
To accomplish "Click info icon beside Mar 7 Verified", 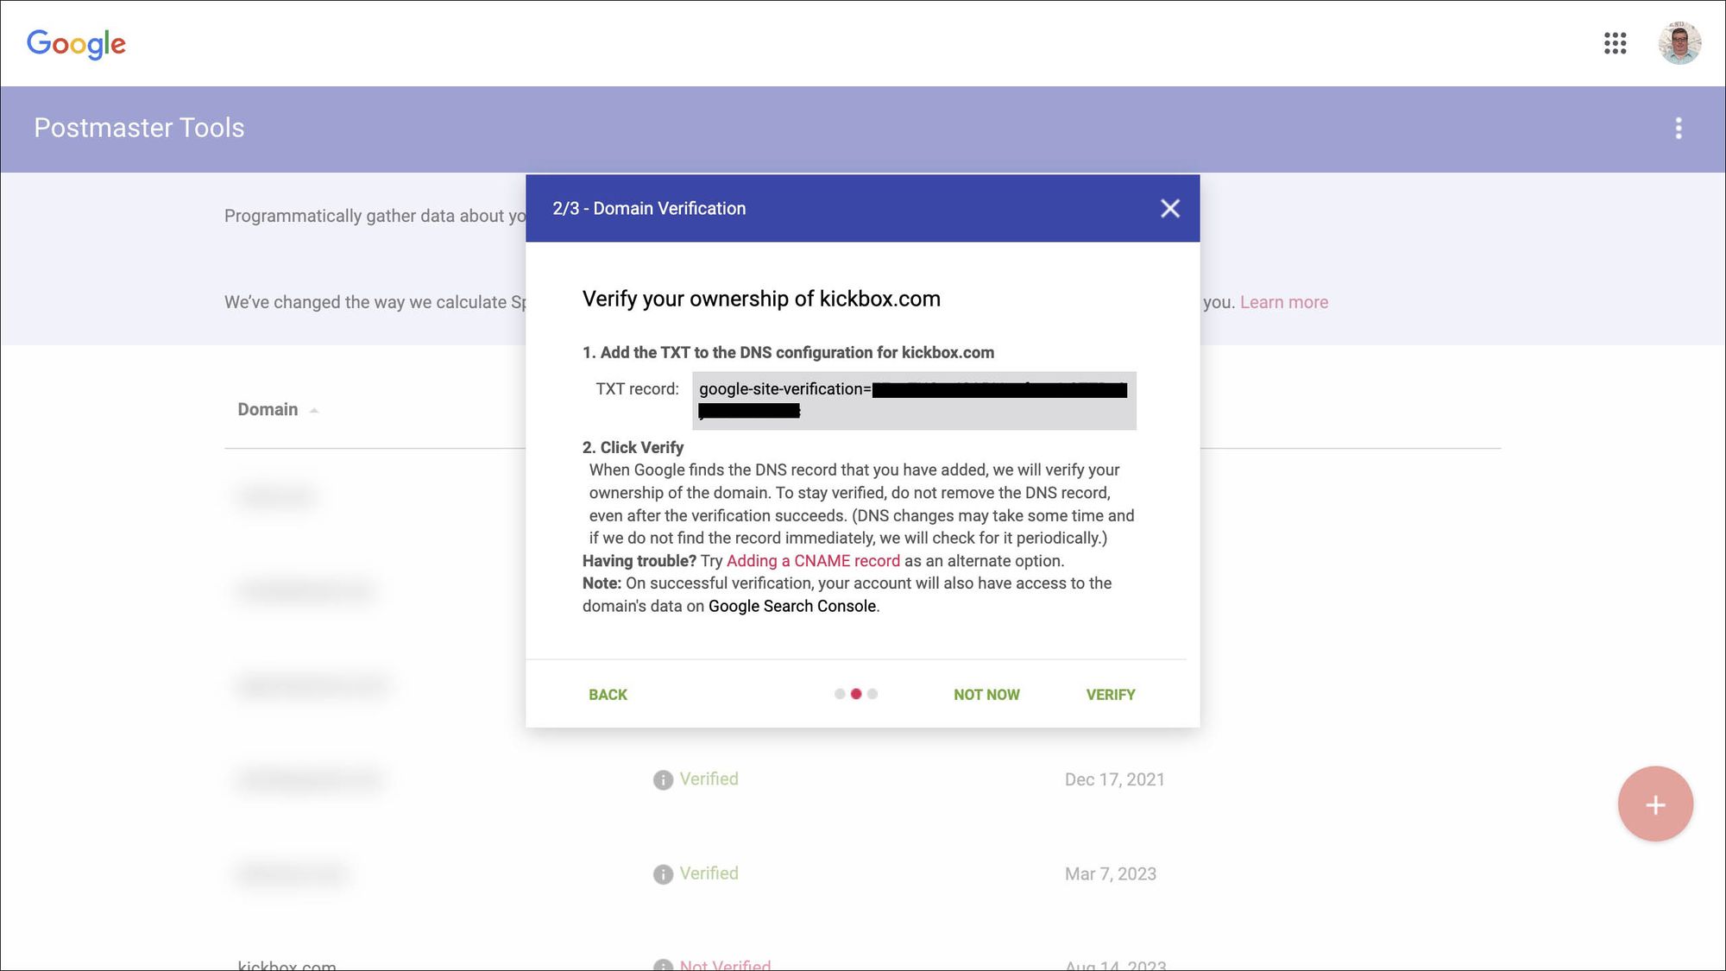I will pos(663,874).
